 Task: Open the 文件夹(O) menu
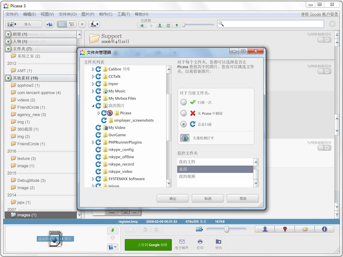tap(67, 14)
